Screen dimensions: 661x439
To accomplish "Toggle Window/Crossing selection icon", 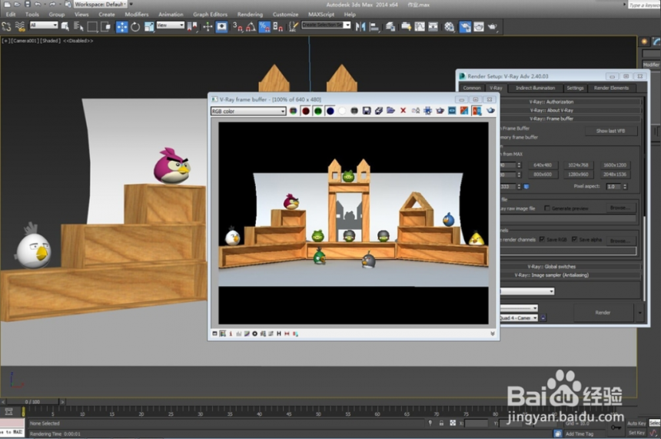I will click(105, 27).
